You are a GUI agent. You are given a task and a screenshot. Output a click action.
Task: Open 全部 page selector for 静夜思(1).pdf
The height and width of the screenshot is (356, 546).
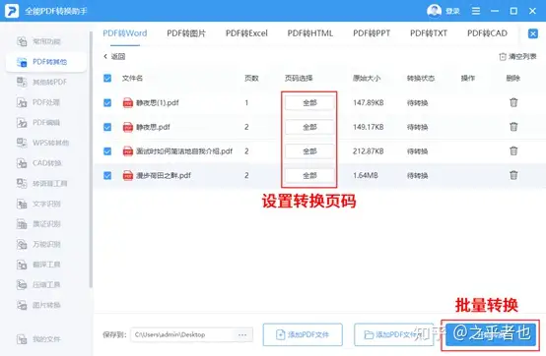pos(309,103)
